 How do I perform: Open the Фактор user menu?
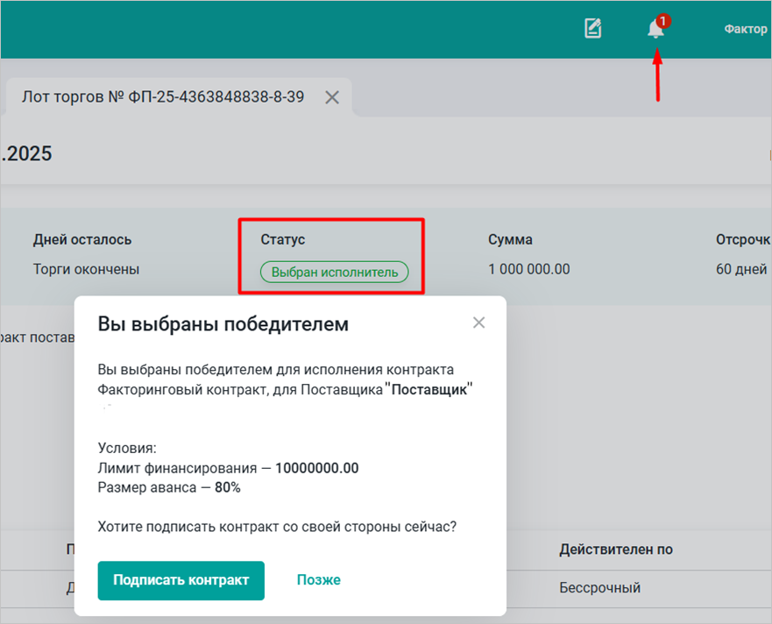(x=745, y=30)
